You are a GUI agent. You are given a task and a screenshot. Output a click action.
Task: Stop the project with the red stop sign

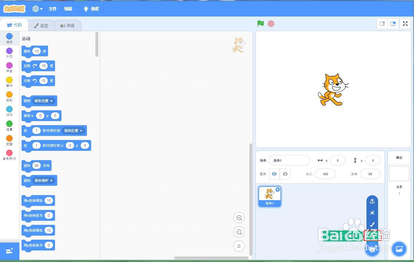(x=271, y=23)
